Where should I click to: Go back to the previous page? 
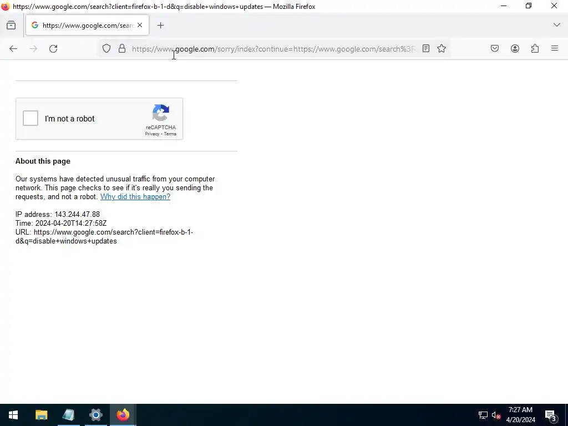point(13,49)
